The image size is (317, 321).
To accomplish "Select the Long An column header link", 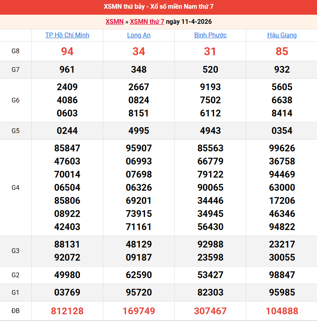I will coord(139,35).
